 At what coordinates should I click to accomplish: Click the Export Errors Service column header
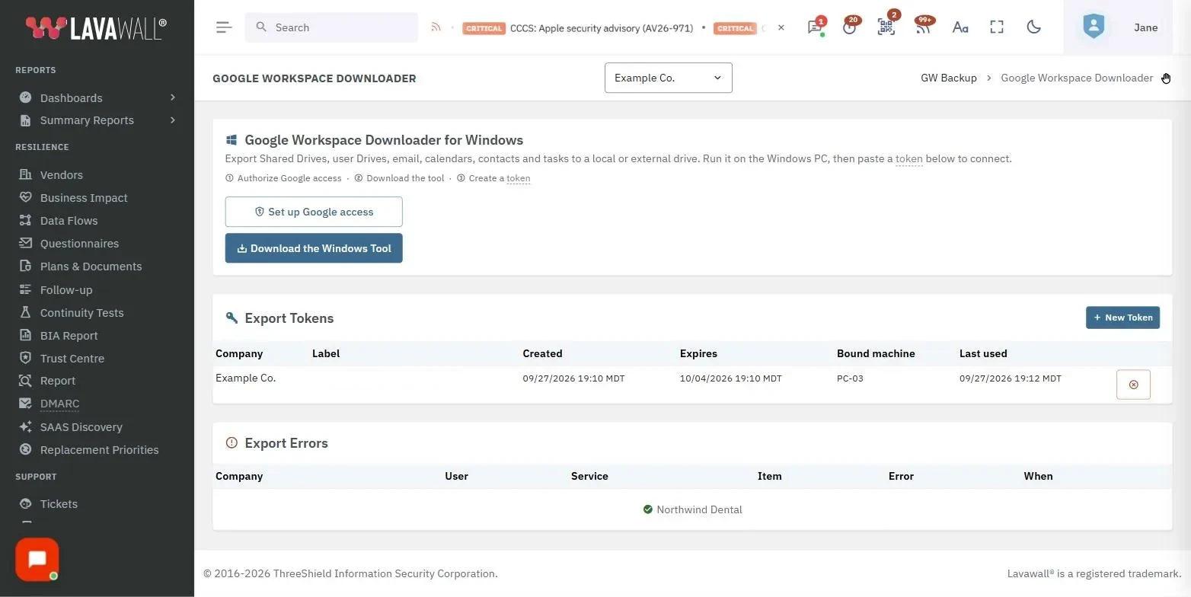tap(589, 476)
